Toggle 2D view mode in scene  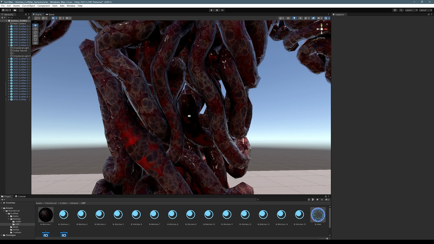click(x=288, y=18)
